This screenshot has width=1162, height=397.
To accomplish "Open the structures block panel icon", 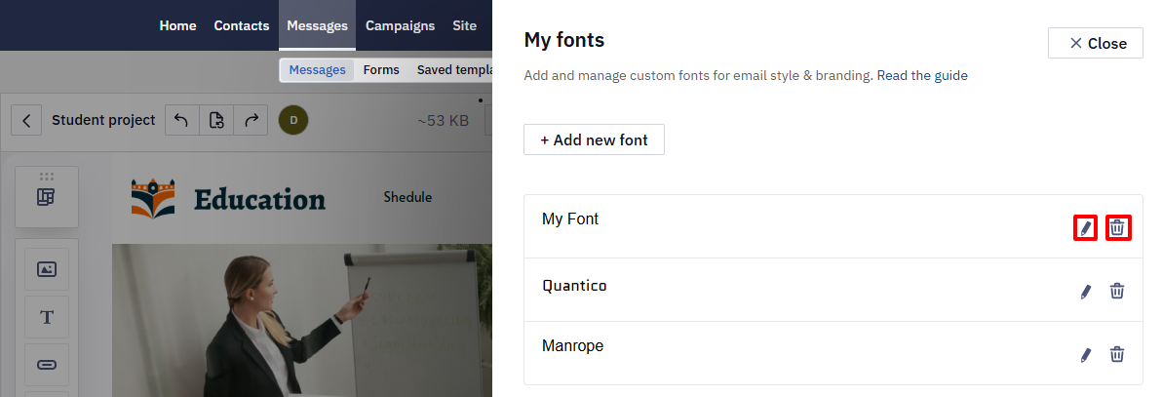I will [47, 197].
